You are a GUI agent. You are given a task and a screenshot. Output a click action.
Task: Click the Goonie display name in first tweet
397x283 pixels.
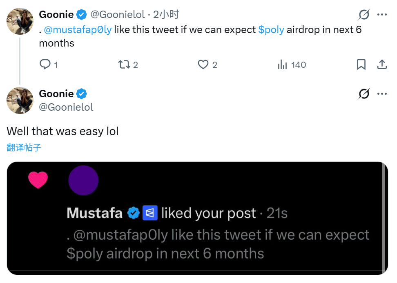pyautogui.click(x=56, y=15)
